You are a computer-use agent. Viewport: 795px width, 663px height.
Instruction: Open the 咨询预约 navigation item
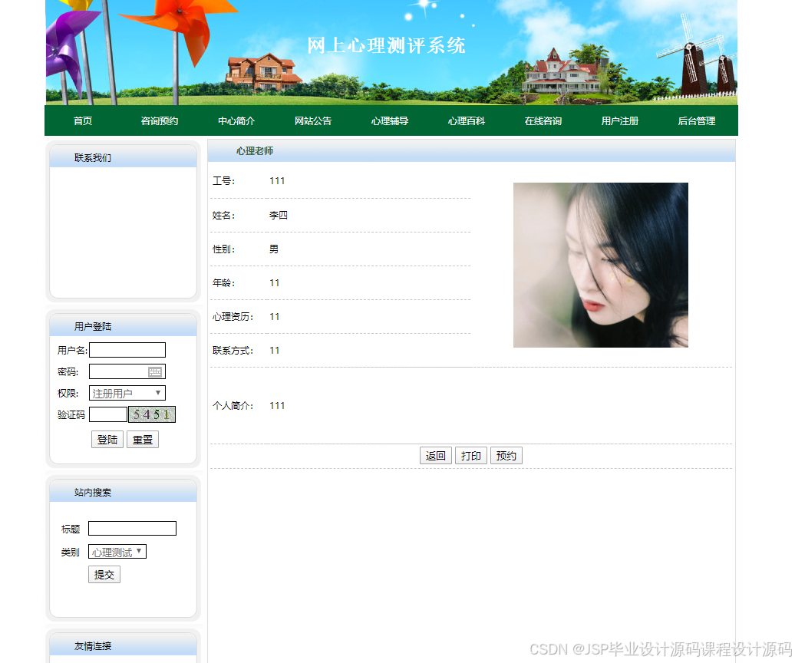click(159, 120)
